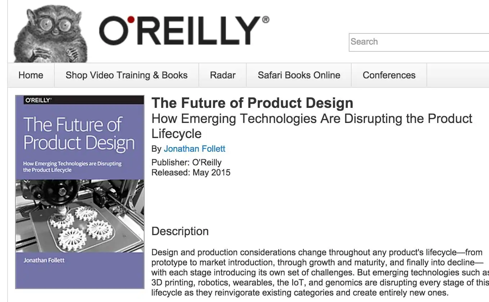489x302 pixels.
Task: Go to the Conferences page
Action: point(389,75)
